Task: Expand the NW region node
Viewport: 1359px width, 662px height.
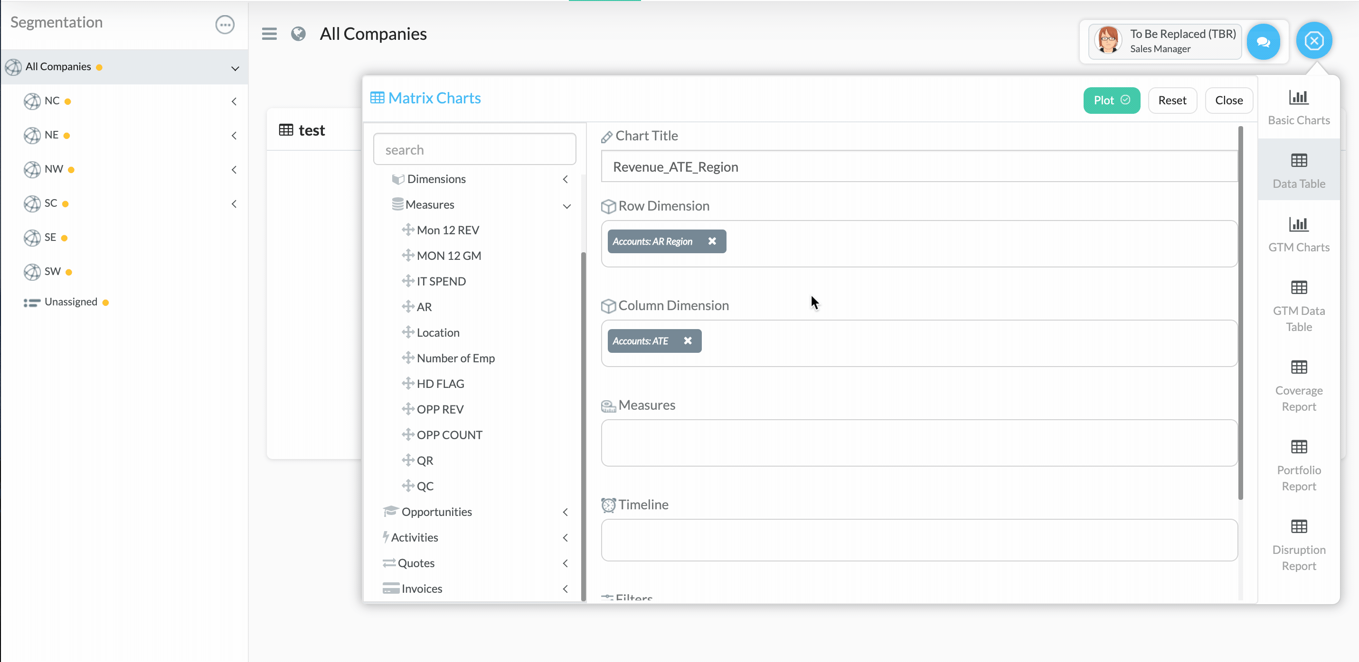Action: 234,170
